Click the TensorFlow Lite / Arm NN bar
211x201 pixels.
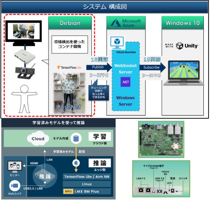point(87,177)
